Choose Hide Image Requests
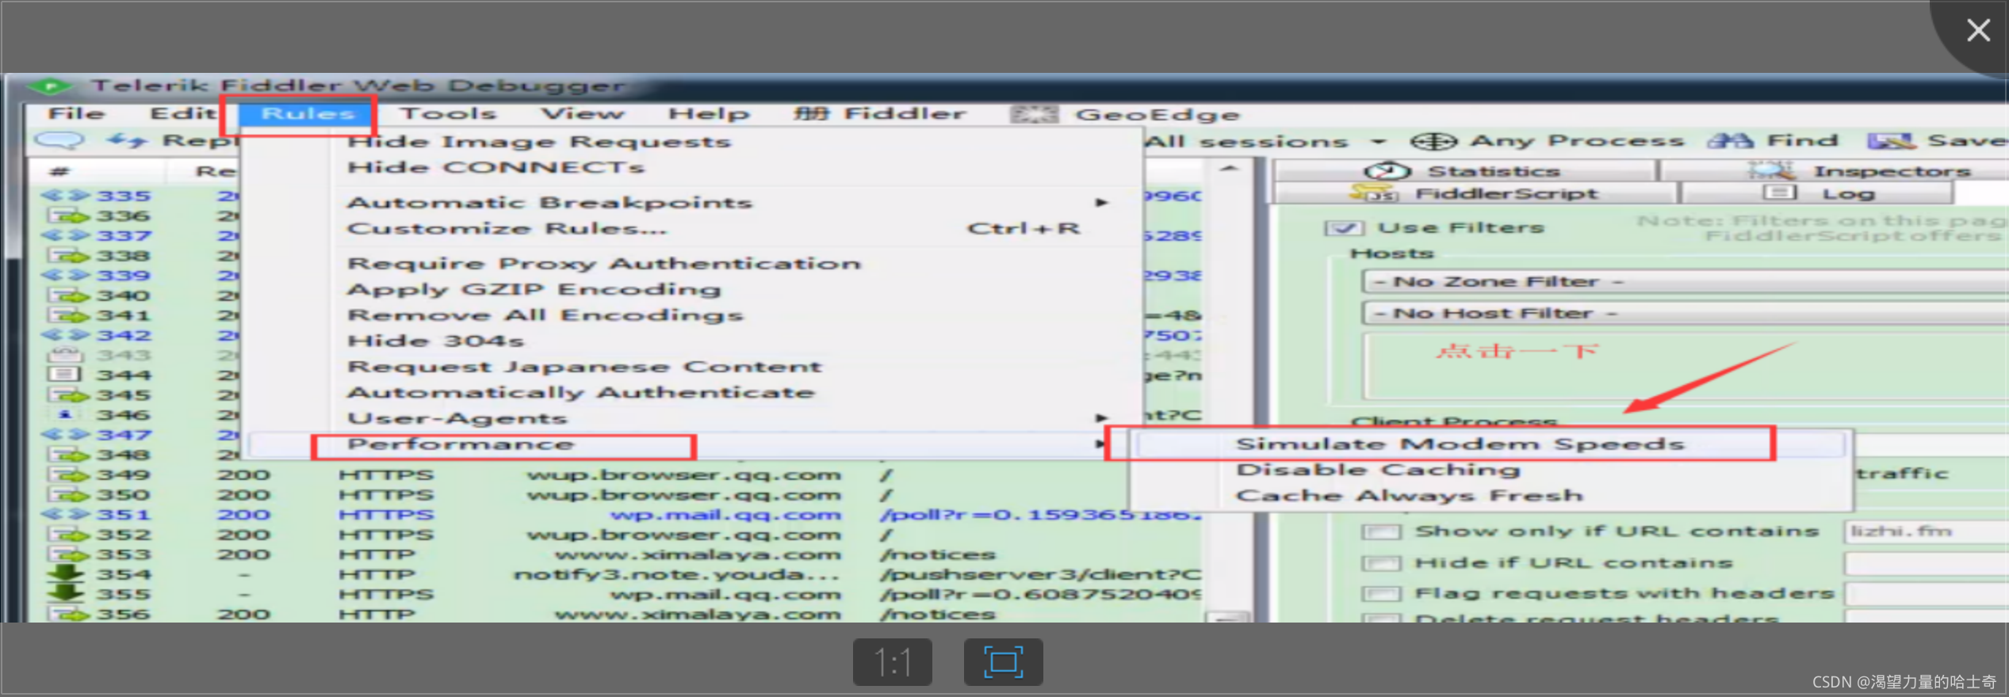The width and height of the screenshot is (2009, 697). [539, 142]
